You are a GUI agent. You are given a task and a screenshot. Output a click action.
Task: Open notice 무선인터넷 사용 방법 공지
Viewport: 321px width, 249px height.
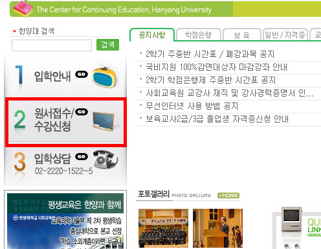coord(192,106)
